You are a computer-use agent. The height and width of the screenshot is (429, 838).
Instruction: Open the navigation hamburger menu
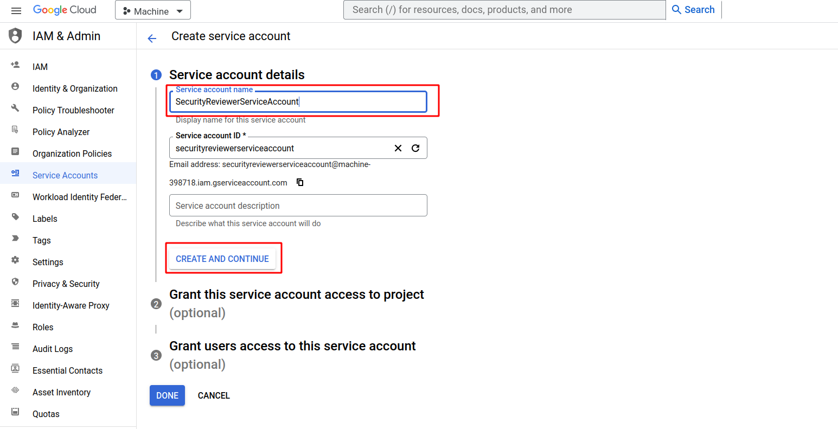pos(16,10)
